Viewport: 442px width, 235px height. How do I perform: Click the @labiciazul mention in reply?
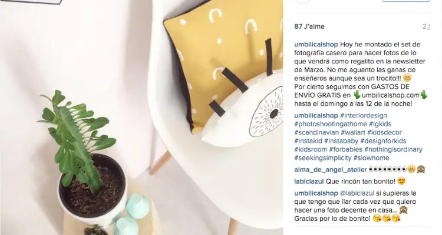click(357, 193)
